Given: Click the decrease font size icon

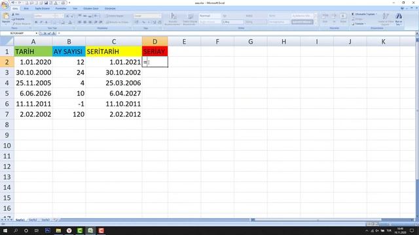Looking at the screenshot, I should point(71,16).
